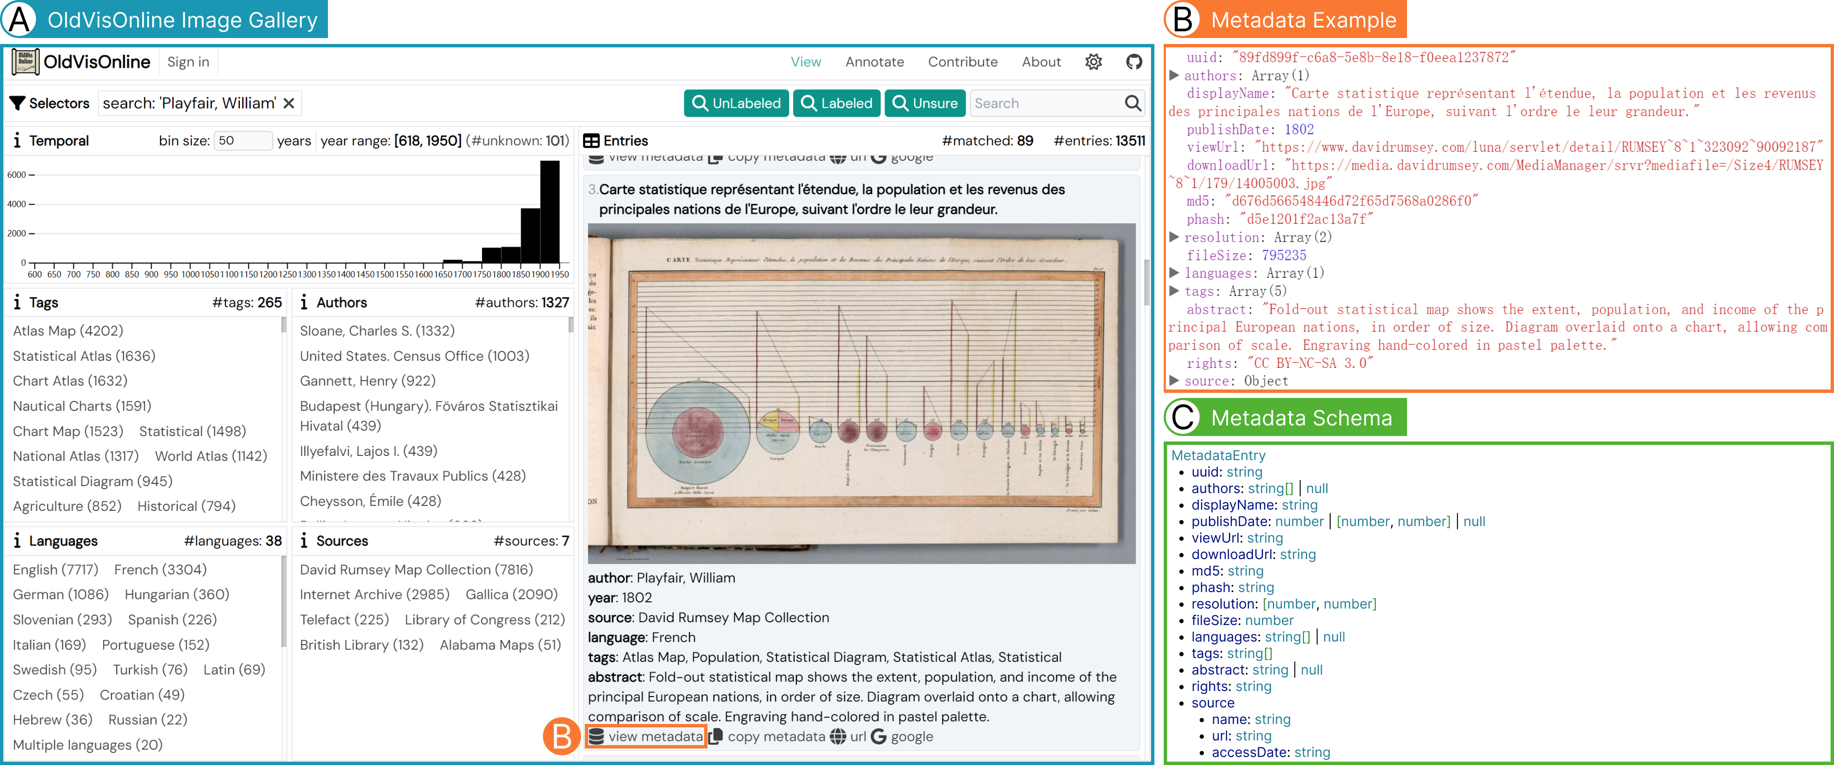1834x765 pixels.
Task: Click the Languages info icon
Action: tap(17, 540)
